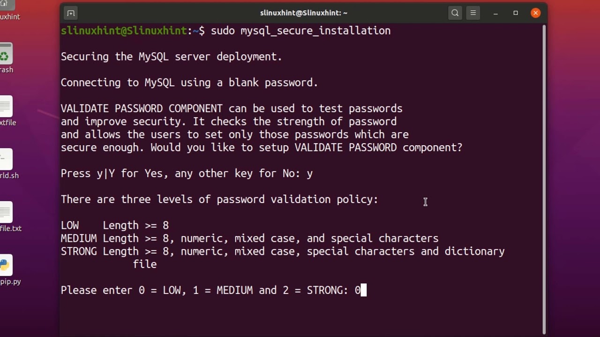Image resolution: width=600 pixels, height=337 pixels.
Task: Click the MEDIUM password policy line
Action: (249, 238)
